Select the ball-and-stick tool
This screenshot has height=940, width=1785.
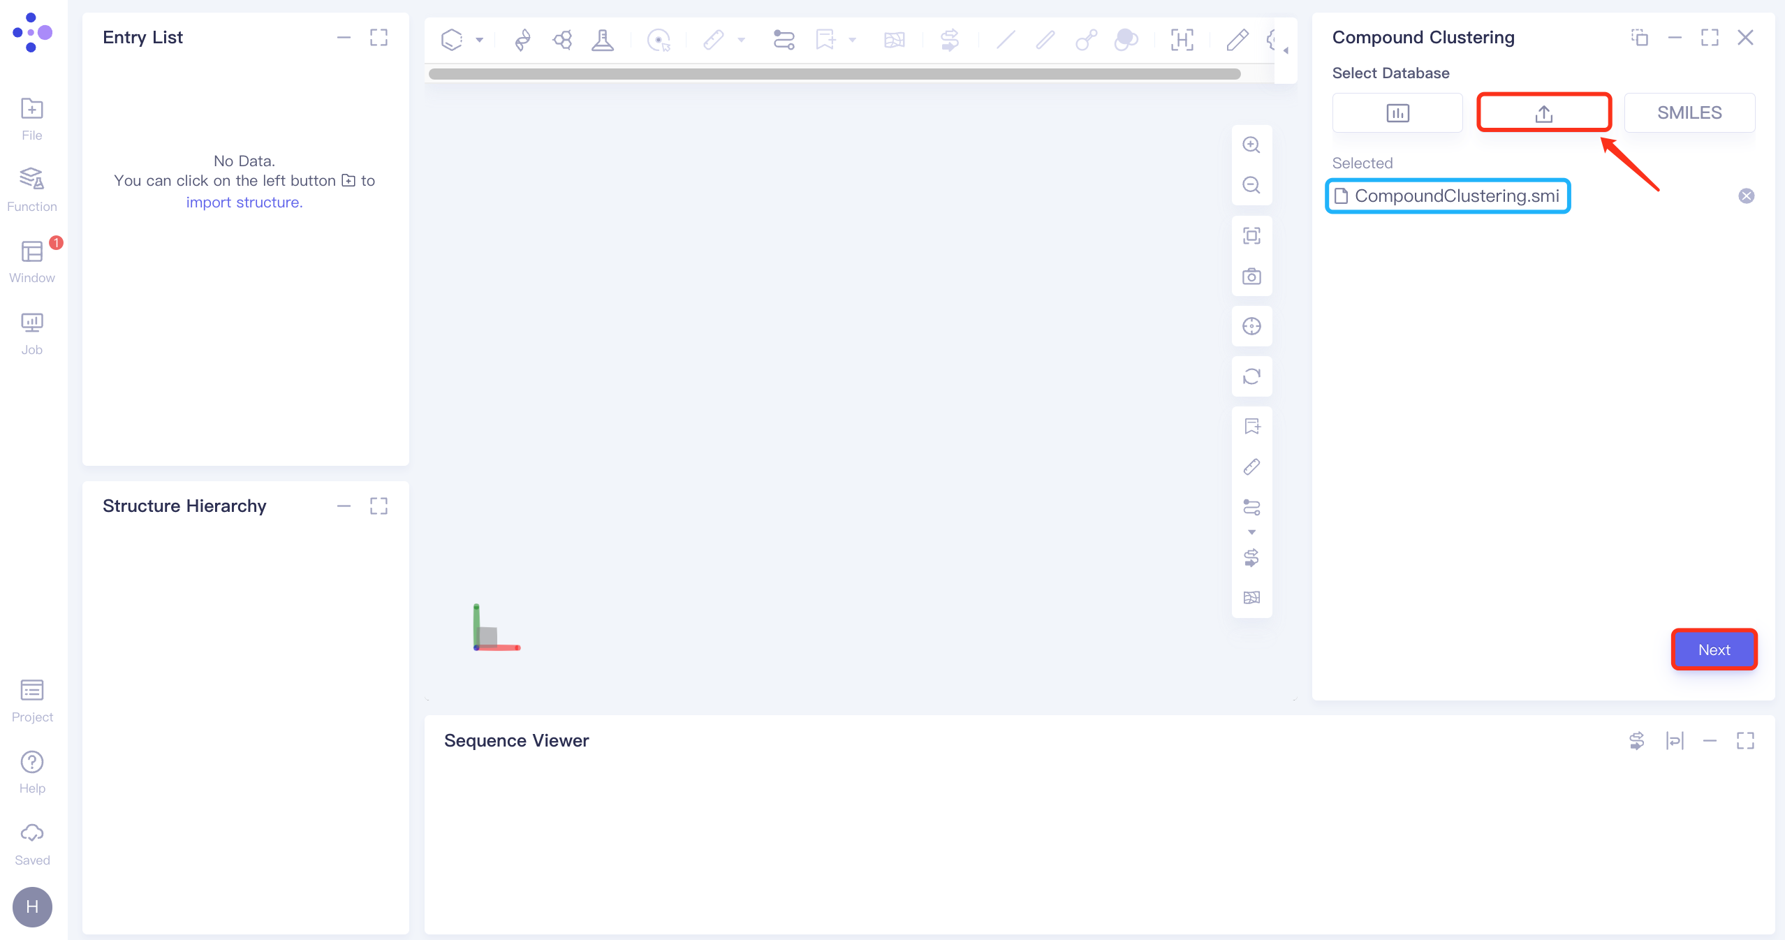tap(1087, 40)
